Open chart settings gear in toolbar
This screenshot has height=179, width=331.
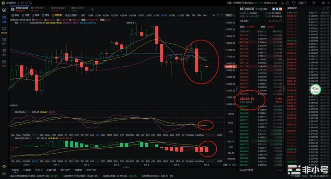click(x=26, y=15)
